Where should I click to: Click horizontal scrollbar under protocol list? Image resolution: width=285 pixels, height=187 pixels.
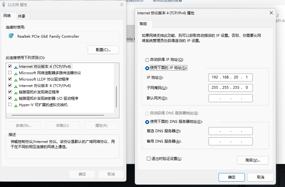[58, 115]
